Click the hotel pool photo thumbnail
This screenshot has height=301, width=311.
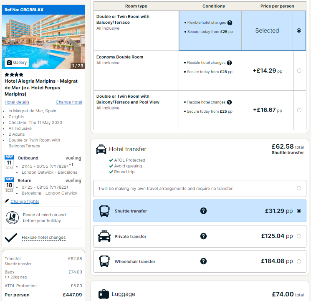pos(43,42)
